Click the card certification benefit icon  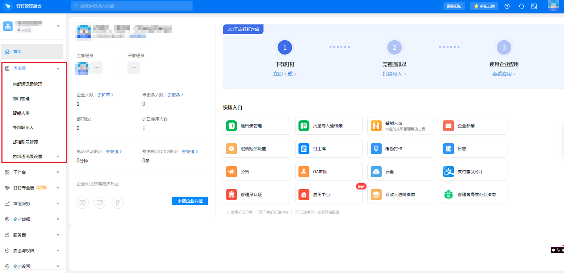coord(100,203)
